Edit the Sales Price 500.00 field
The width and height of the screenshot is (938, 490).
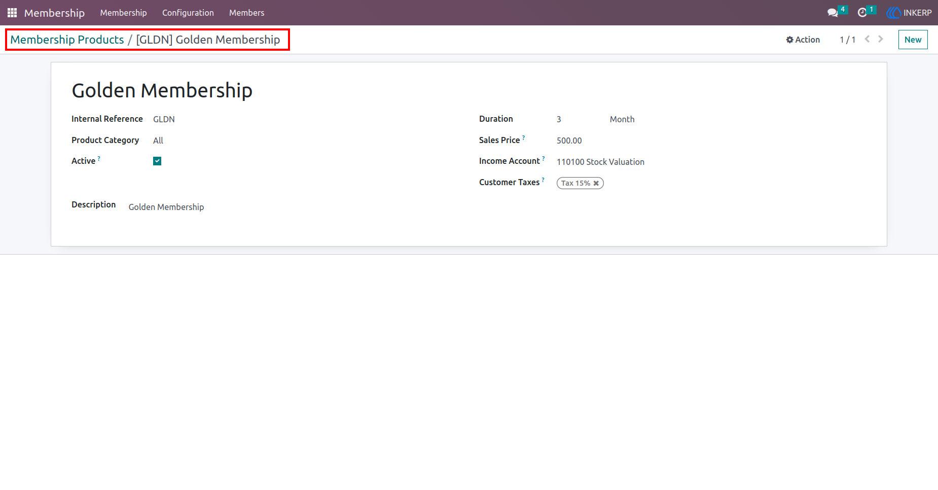pos(569,141)
